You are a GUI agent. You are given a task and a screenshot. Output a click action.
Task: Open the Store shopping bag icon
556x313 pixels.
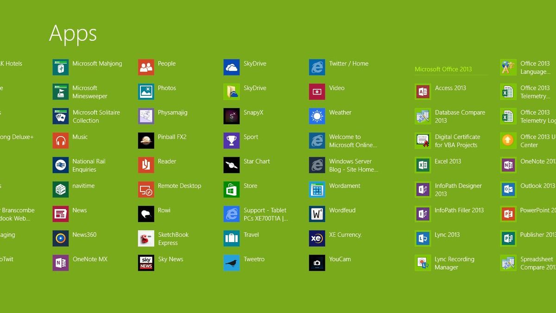click(x=232, y=190)
